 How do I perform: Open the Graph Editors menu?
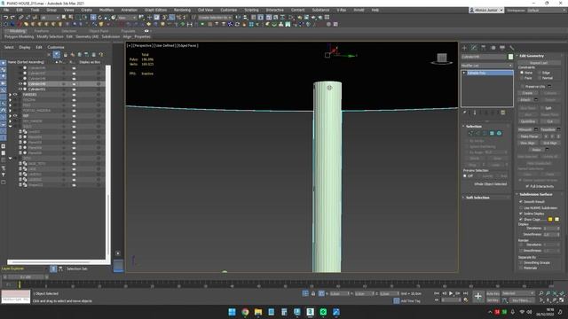coord(155,10)
